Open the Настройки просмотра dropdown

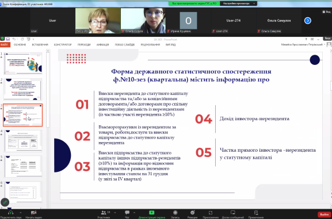click(238, 3)
